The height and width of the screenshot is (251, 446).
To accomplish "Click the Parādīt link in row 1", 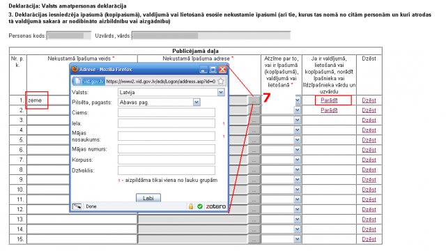I will pos(329,100).
